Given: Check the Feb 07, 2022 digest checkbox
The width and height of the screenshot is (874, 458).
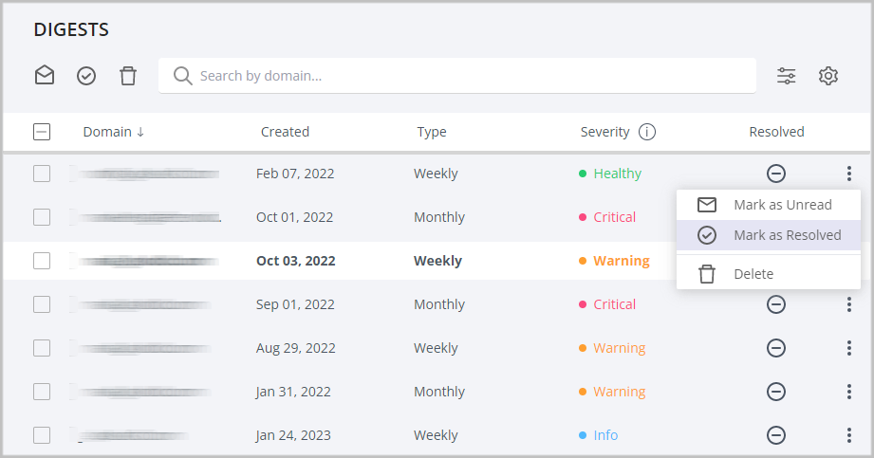Looking at the screenshot, I should (x=42, y=174).
